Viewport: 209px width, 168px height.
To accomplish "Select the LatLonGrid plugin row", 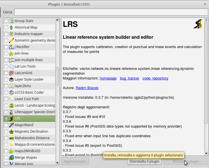I will click(x=29, y=73).
